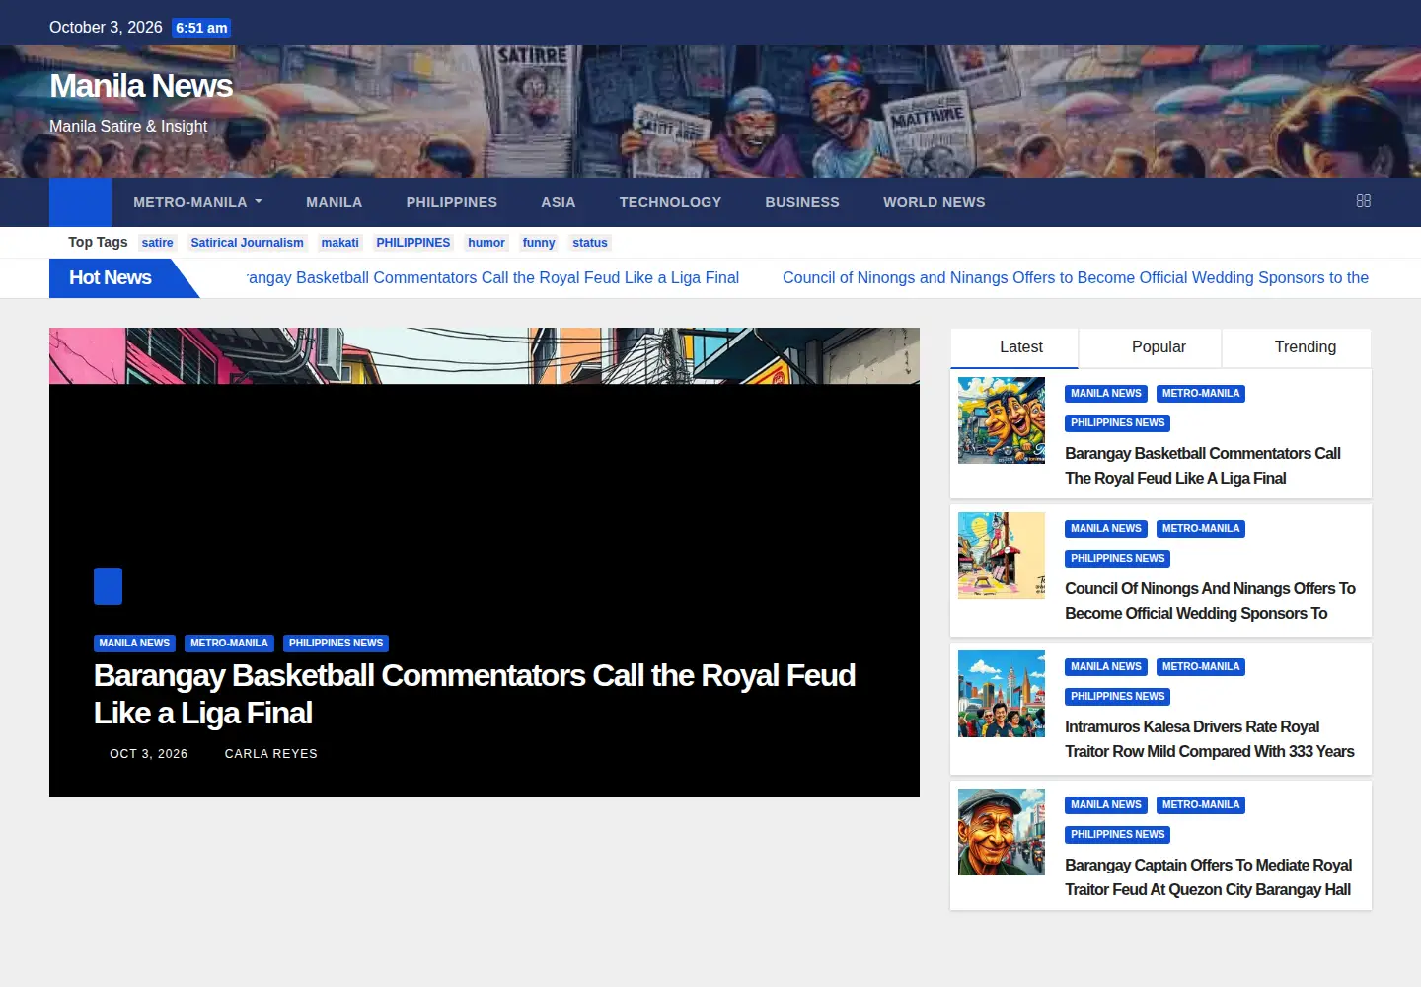The image size is (1421, 987).
Task: Go to the Philippines menu section
Action: pos(452,202)
